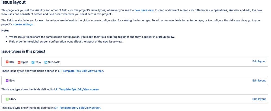
Task: Click the Spike label text
Action: tap(25, 62)
